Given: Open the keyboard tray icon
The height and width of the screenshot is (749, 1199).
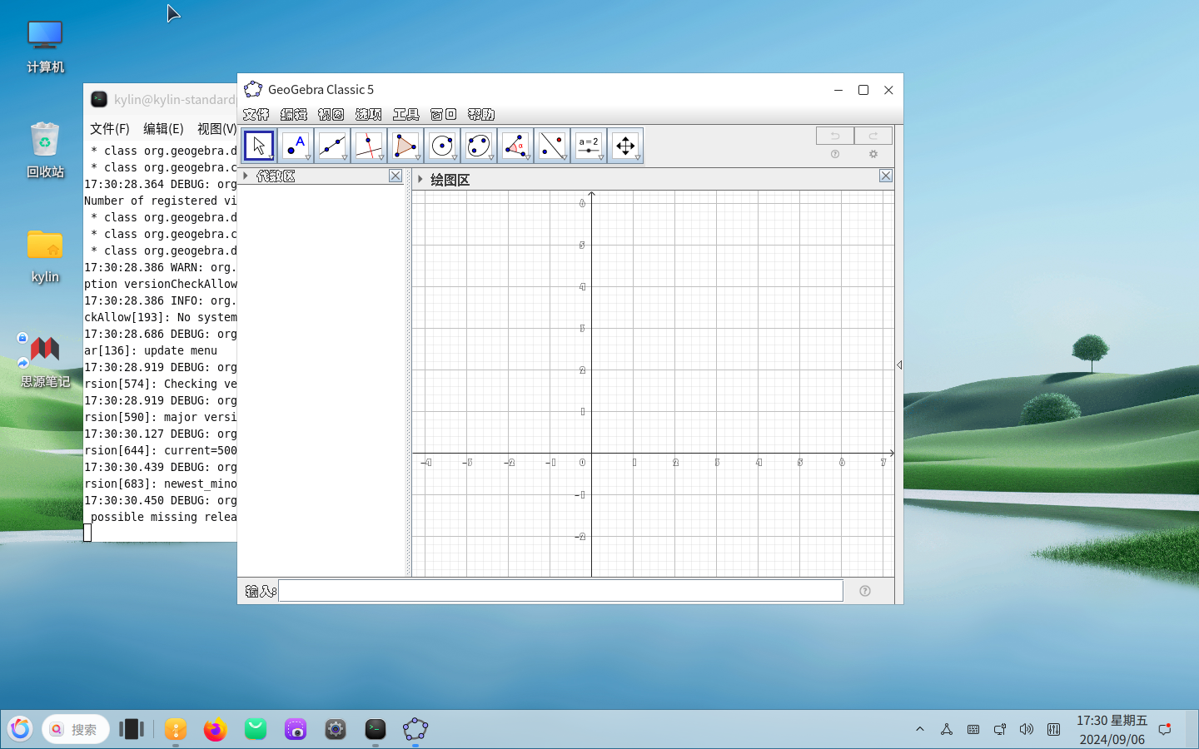Looking at the screenshot, I should click(973, 730).
